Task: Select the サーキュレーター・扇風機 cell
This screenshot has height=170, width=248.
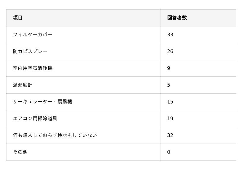Action: [x=42, y=102]
